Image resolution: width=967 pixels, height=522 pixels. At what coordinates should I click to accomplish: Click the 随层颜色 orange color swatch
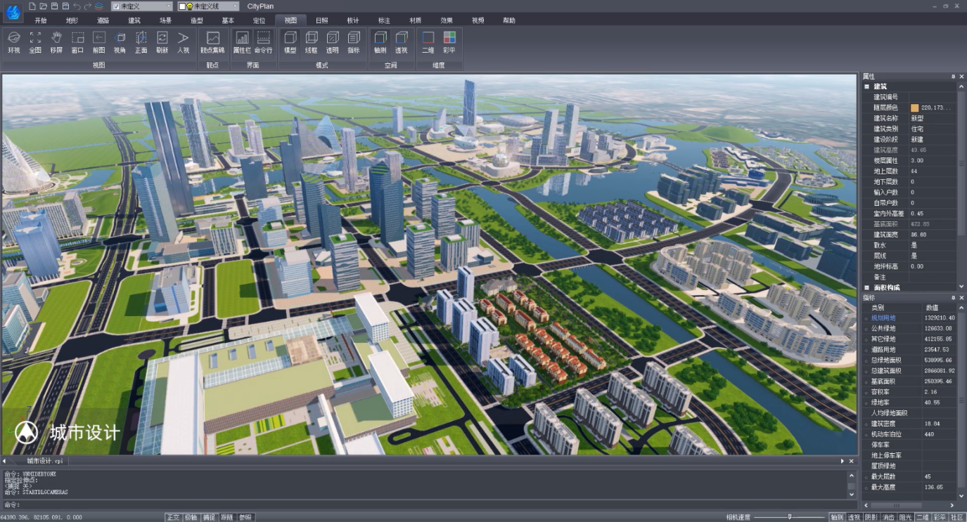(x=914, y=107)
